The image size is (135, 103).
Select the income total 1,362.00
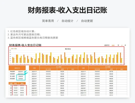point(21,76)
